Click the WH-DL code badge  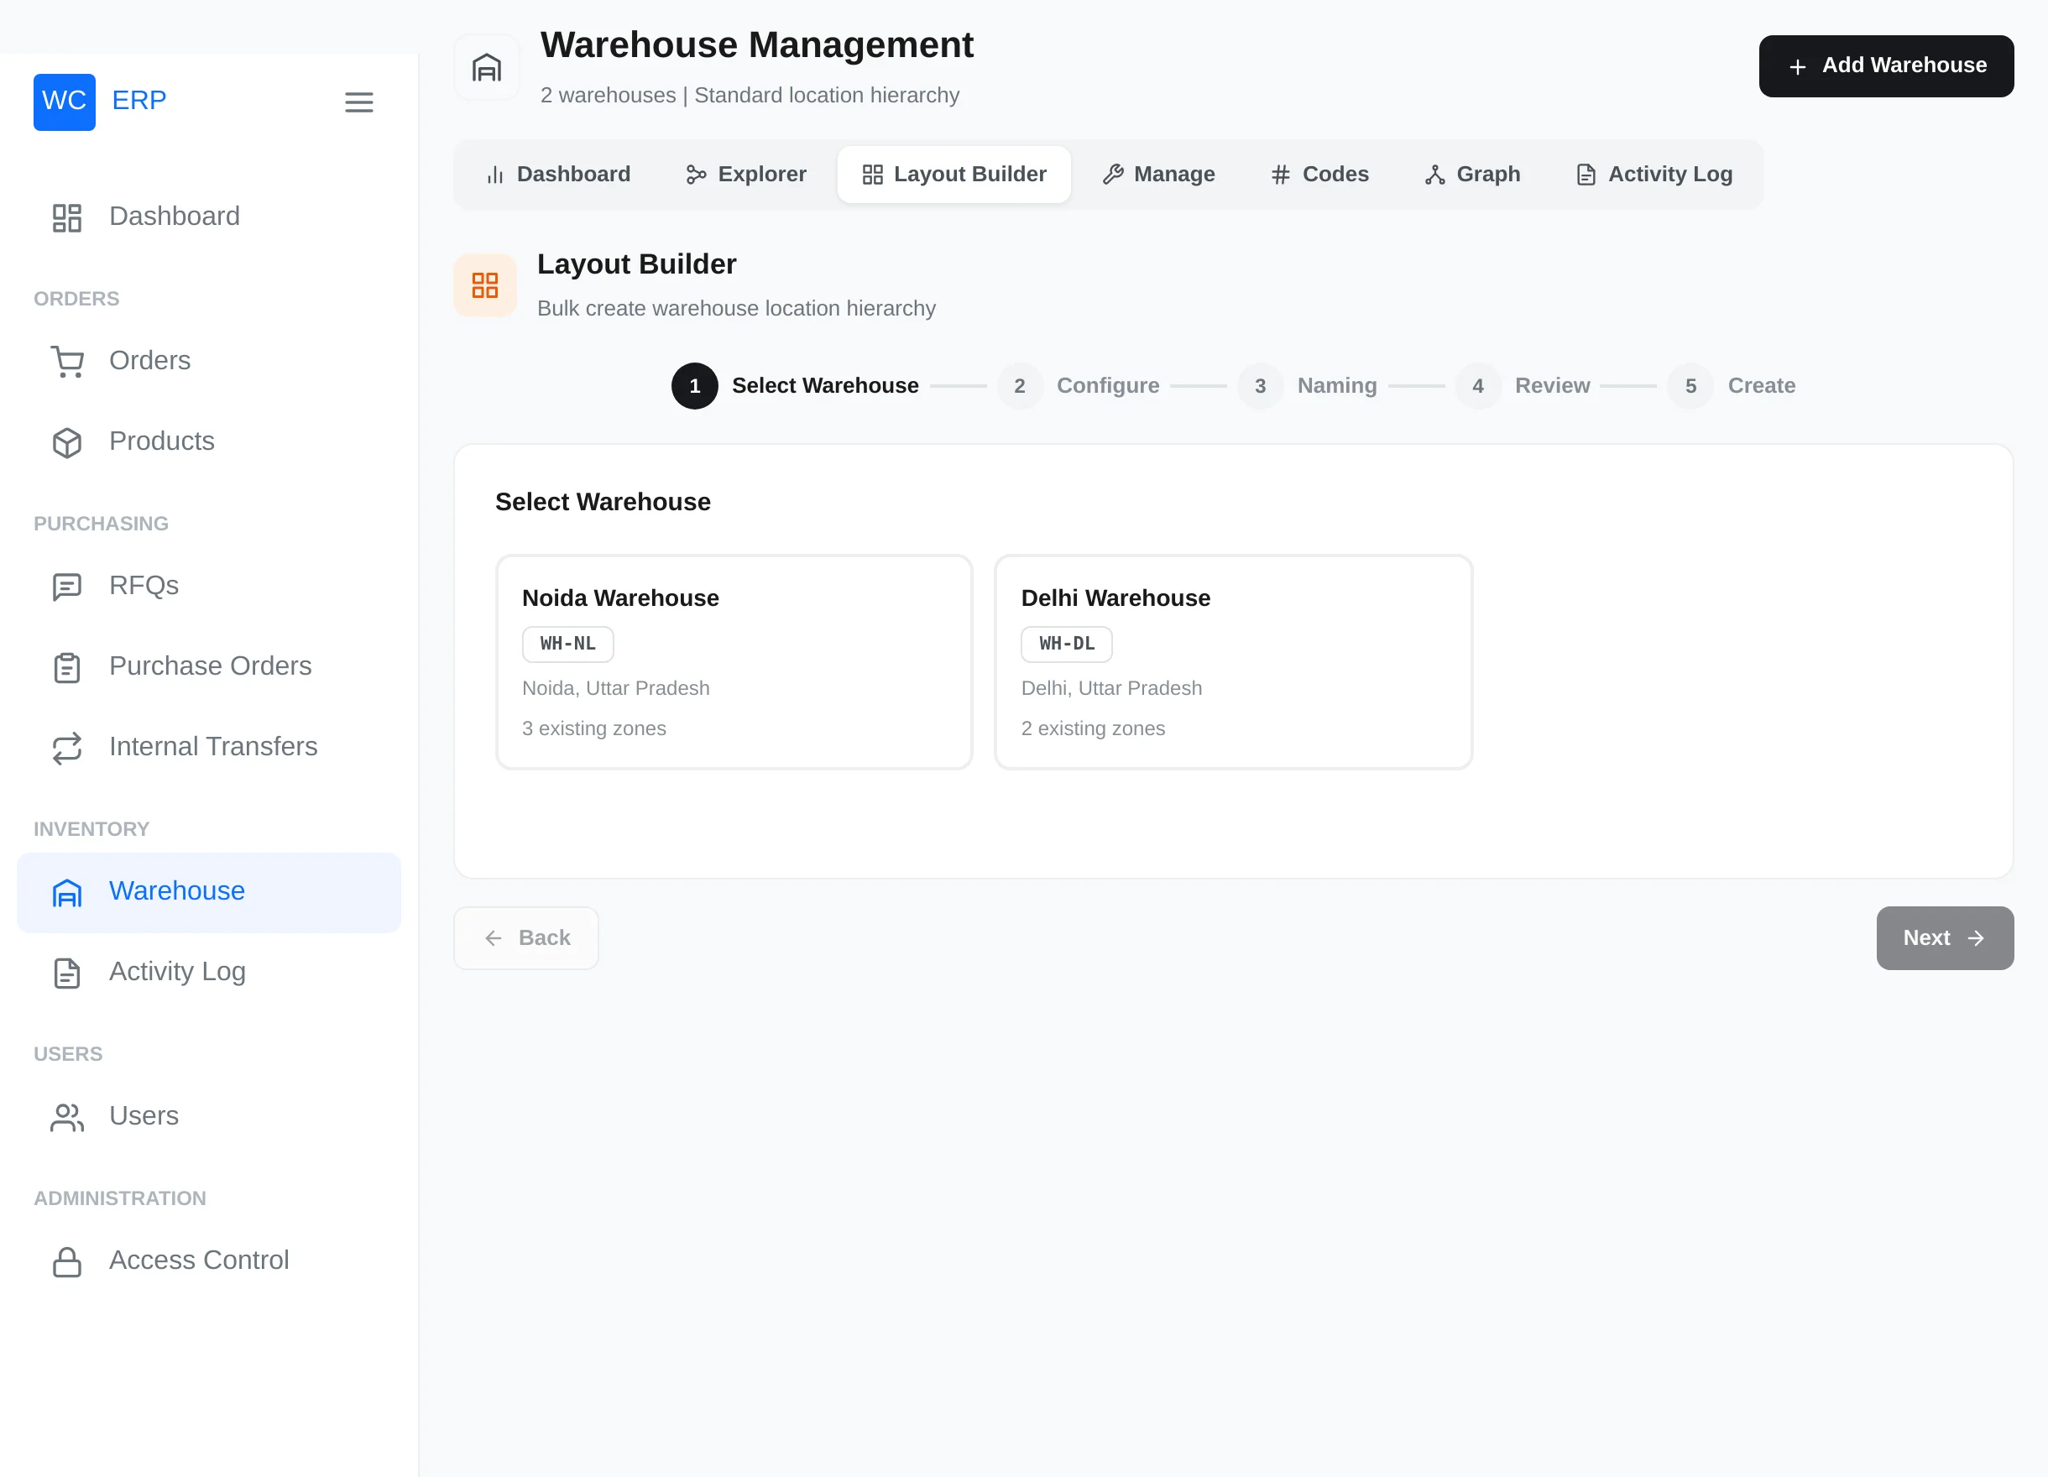[1067, 644]
